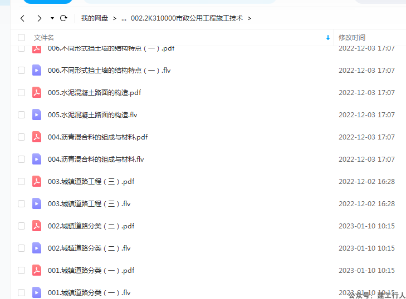Image resolution: width=406 pixels, height=299 pixels.
Task: Click 2022-12-02 16:28 date of 003.城镇道路工程（三）.pdf
Action: (366, 181)
